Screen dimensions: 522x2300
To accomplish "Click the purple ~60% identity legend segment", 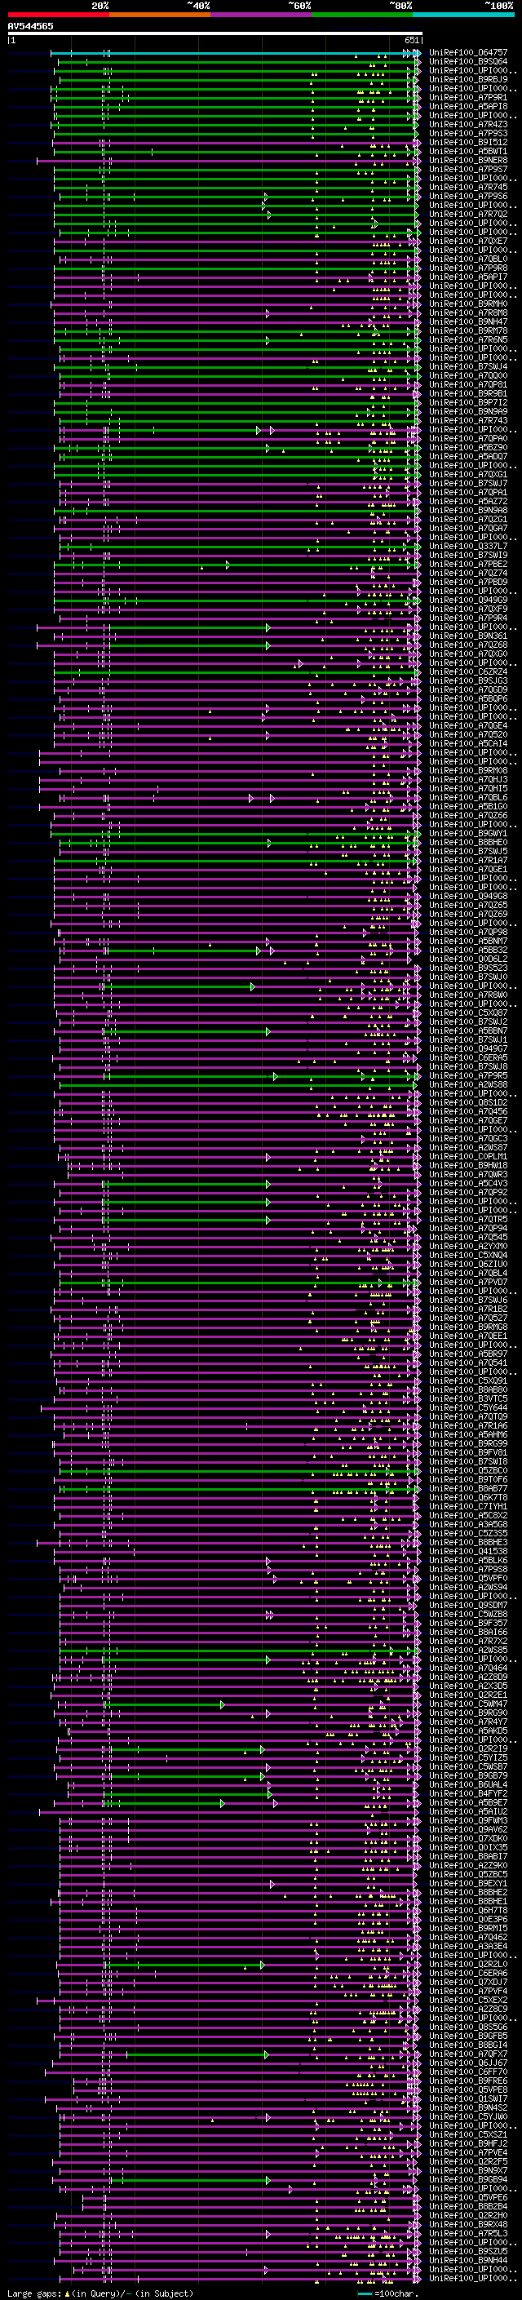I will [260, 15].
